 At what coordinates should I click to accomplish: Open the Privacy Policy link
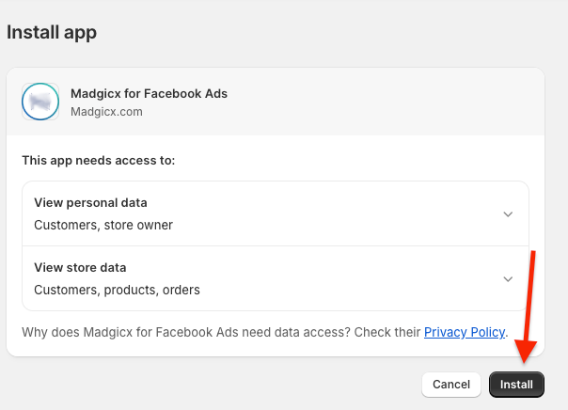(465, 332)
